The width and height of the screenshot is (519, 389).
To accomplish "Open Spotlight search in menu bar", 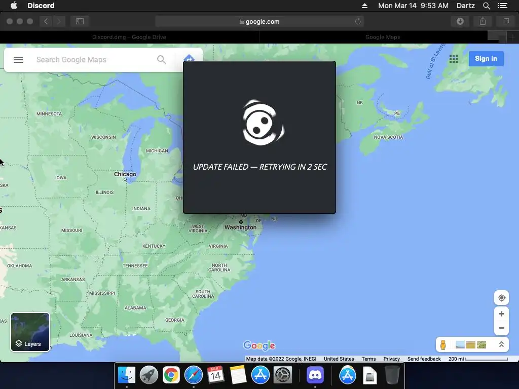I will tap(486, 6).
